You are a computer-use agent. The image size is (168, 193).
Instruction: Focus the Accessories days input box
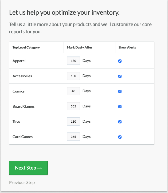(x=73, y=76)
